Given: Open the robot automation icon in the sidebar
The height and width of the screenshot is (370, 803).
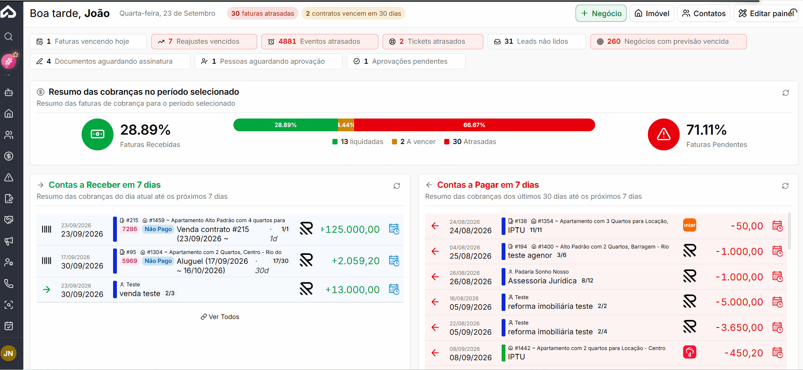Looking at the screenshot, I should click(x=9, y=92).
